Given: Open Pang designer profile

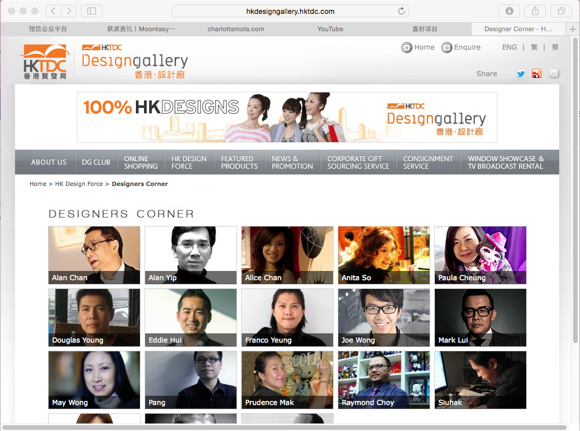Looking at the screenshot, I should 190,380.
